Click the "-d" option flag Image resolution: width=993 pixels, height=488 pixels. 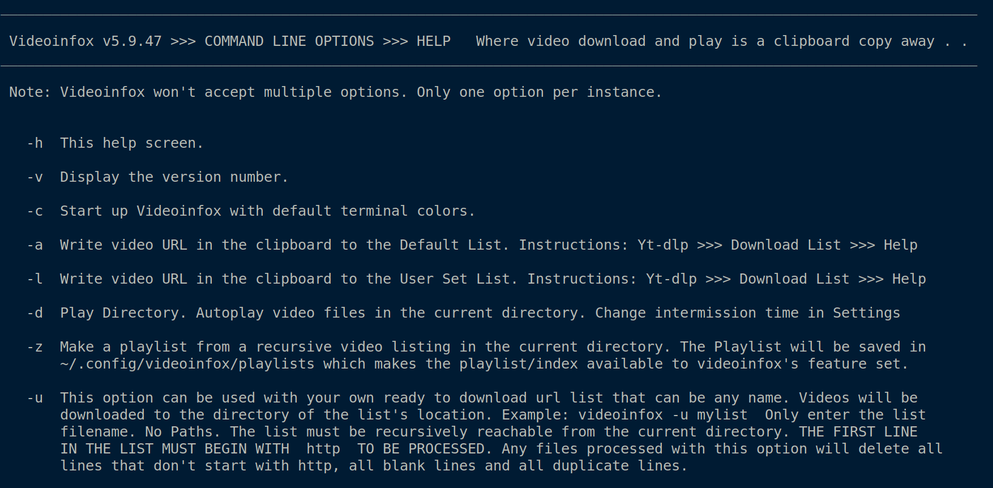[35, 313]
